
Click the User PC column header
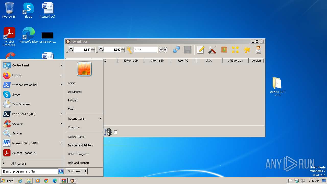(183, 61)
